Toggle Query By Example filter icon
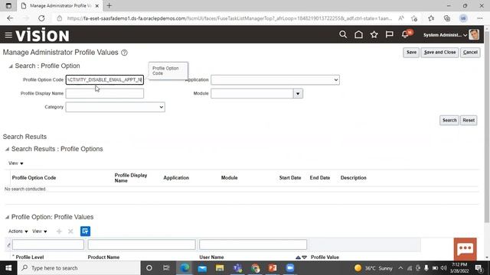490x275 pixels. click(x=85, y=231)
